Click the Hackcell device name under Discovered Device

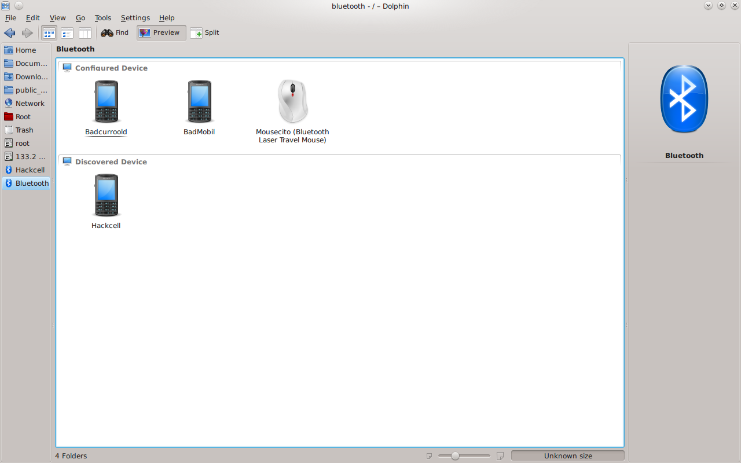pyautogui.click(x=106, y=226)
